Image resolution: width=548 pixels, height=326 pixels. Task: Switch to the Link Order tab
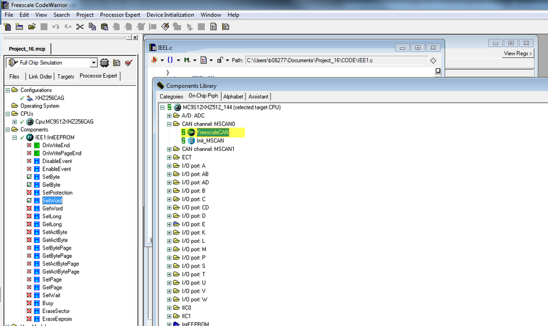pos(40,77)
